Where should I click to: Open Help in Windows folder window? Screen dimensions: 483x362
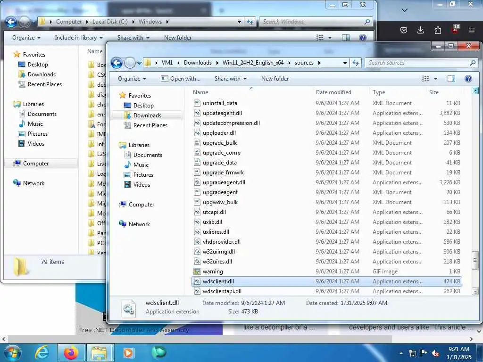click(363, 38)
